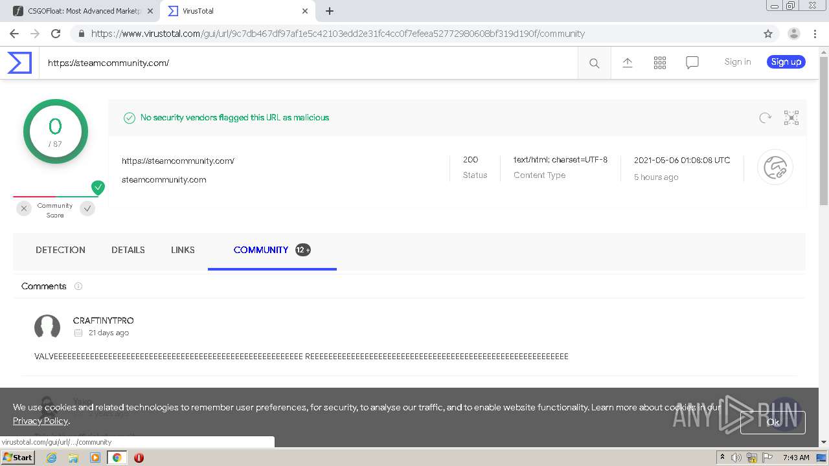
Task: Switch to the CSGOFloat tab
Action: coord(82,11)
